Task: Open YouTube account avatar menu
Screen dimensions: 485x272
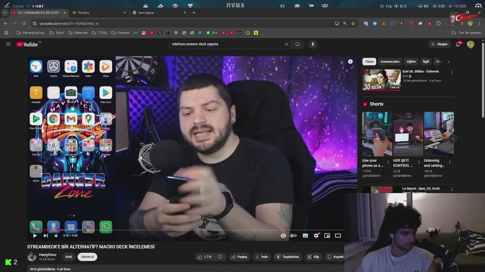Action: 471,44
